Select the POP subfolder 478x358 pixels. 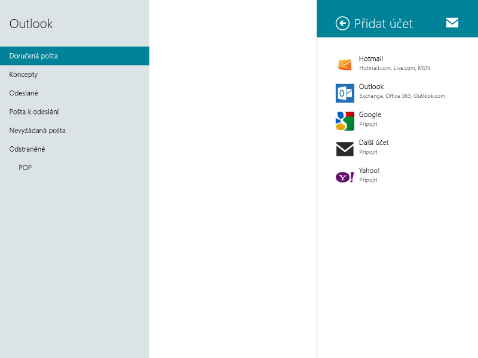point(25,168)
